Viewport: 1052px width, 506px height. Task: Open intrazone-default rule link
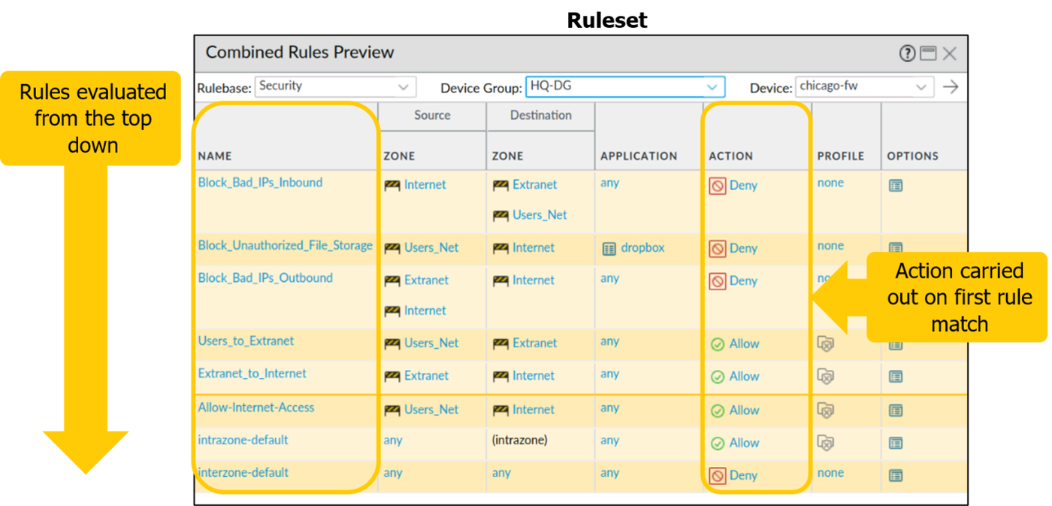(x=243, y=440)
